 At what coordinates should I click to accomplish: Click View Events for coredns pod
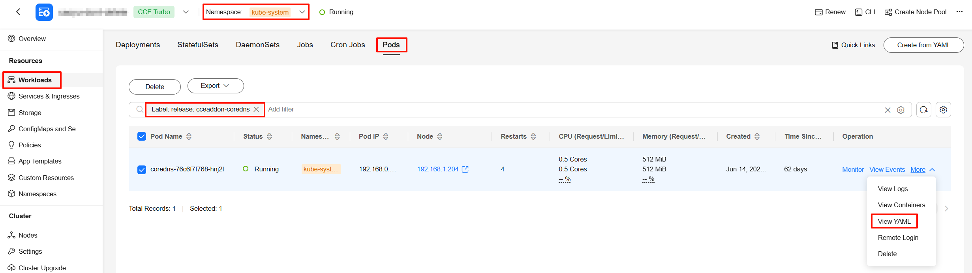887,169
